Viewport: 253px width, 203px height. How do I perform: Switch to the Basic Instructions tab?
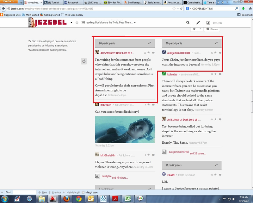tap(153, 3)
